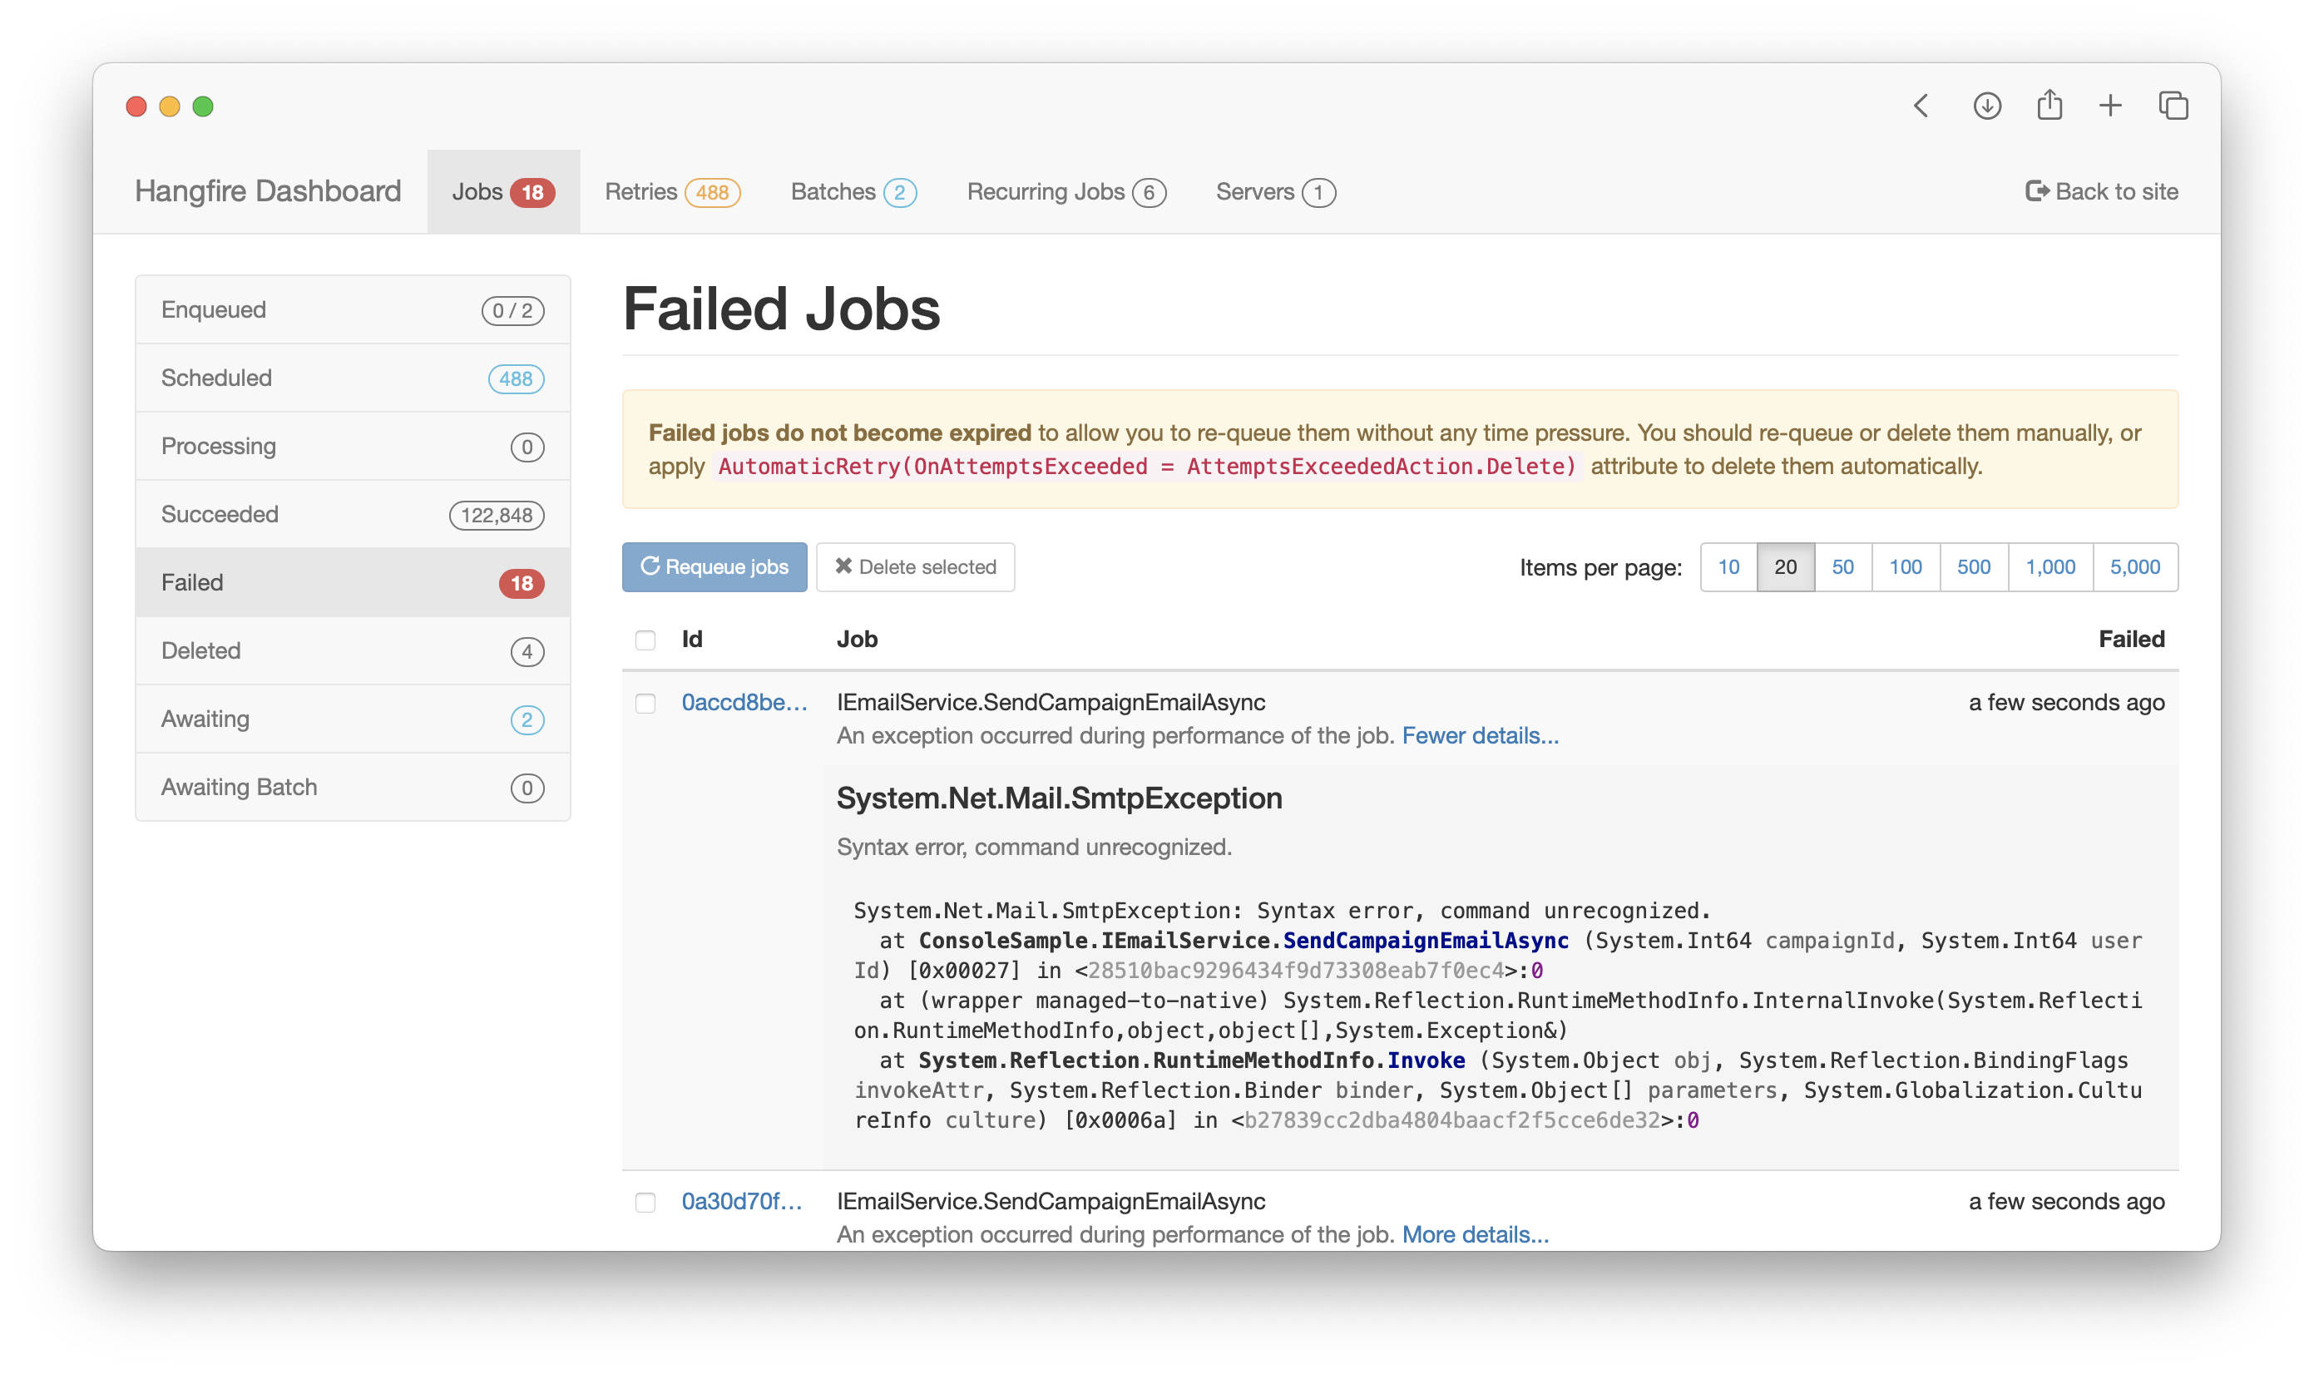This screenshot has height=1374, width=2314.
Task: Select Succeeded in the sidebar
Action: [x=353, y=514]
